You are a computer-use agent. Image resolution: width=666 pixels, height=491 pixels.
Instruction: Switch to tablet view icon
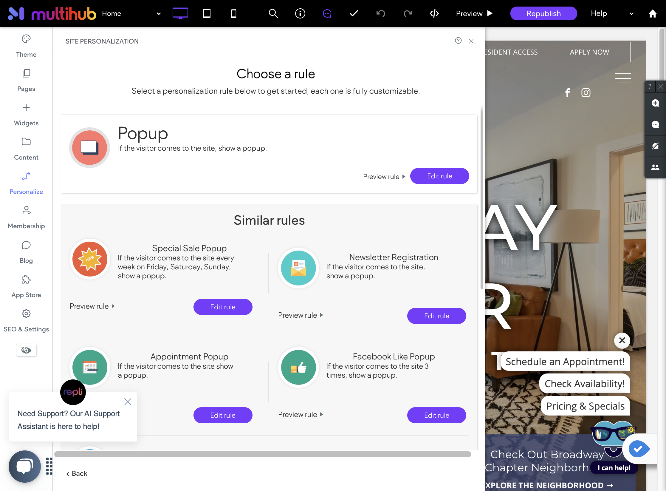tap(207, 13)
